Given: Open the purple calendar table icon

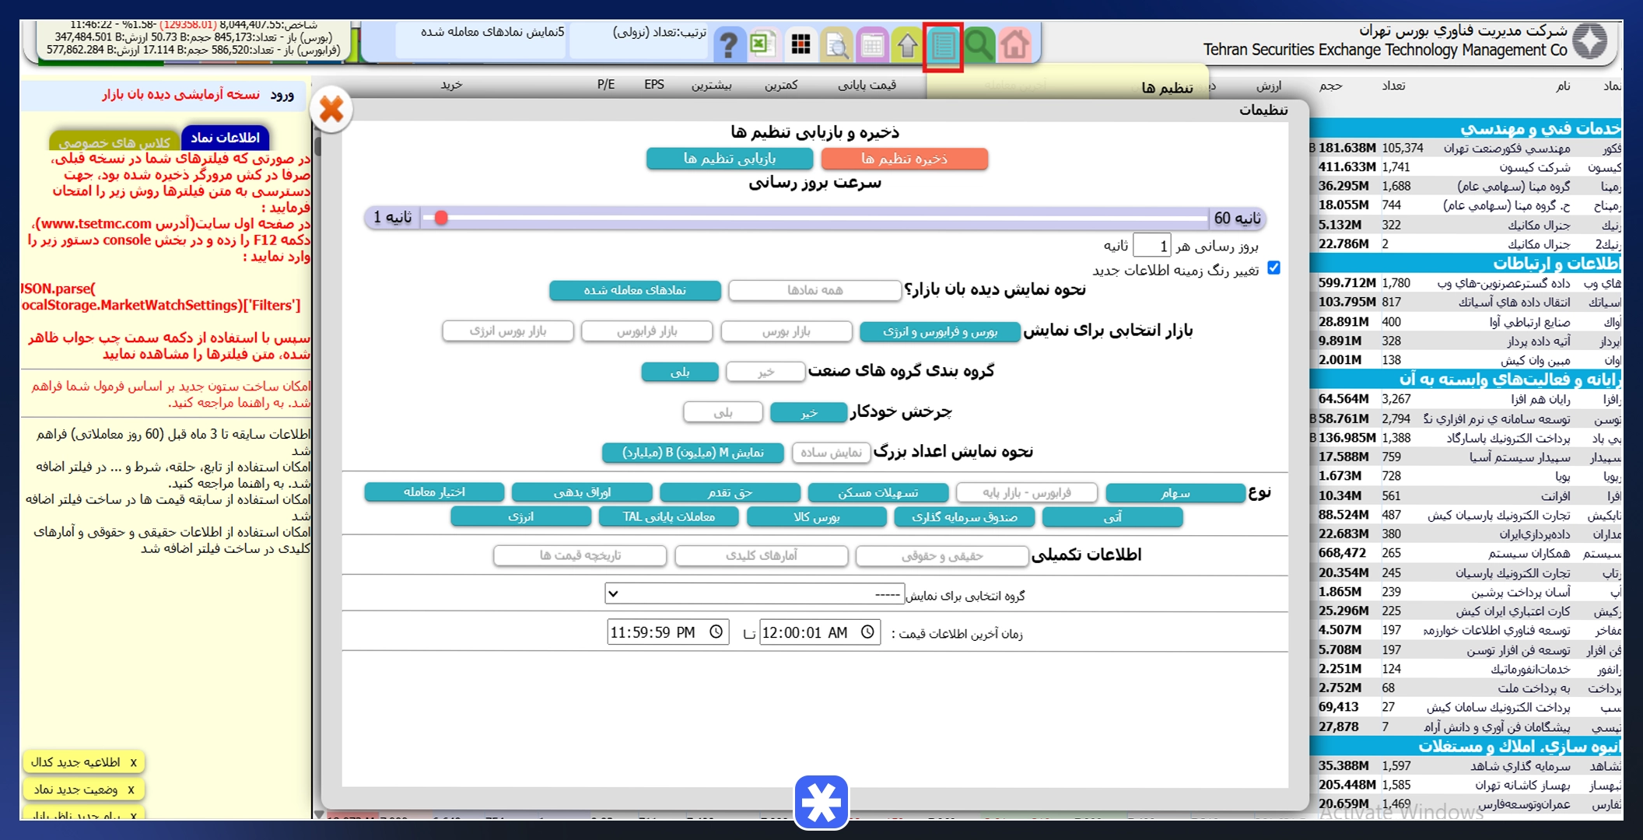Looking at the screenshot, I should point(872,45).
